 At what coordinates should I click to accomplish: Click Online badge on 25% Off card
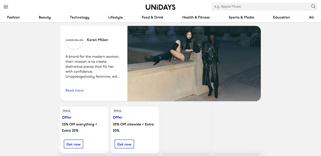click(x=66, y=111)
